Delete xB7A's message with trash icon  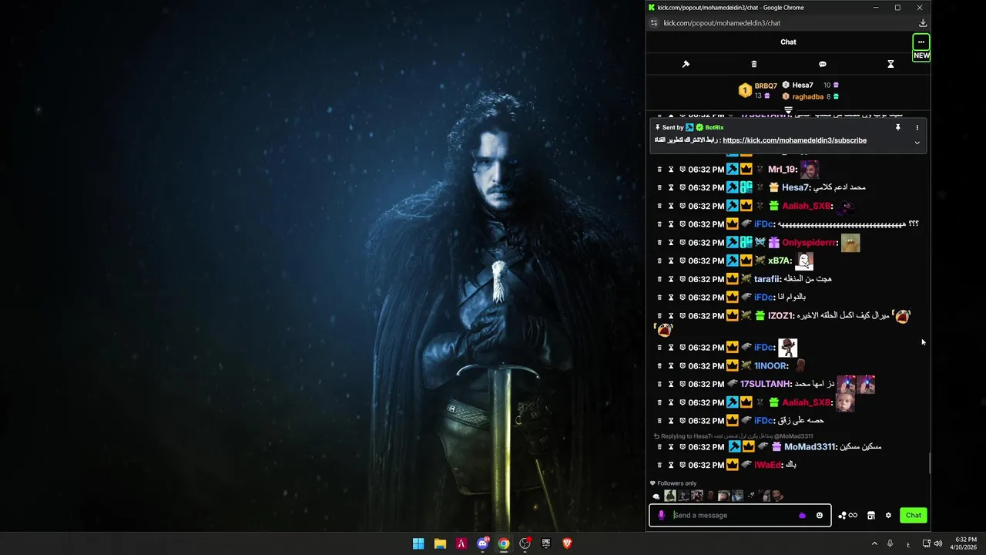(659, 261)
